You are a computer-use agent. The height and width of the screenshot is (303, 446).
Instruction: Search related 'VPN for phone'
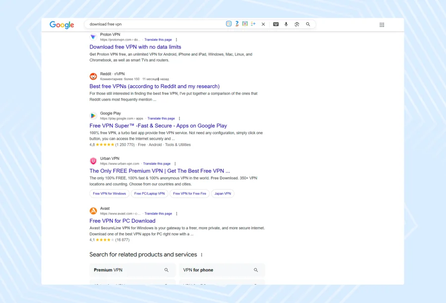pyautogui.click(x=222, y=270)
